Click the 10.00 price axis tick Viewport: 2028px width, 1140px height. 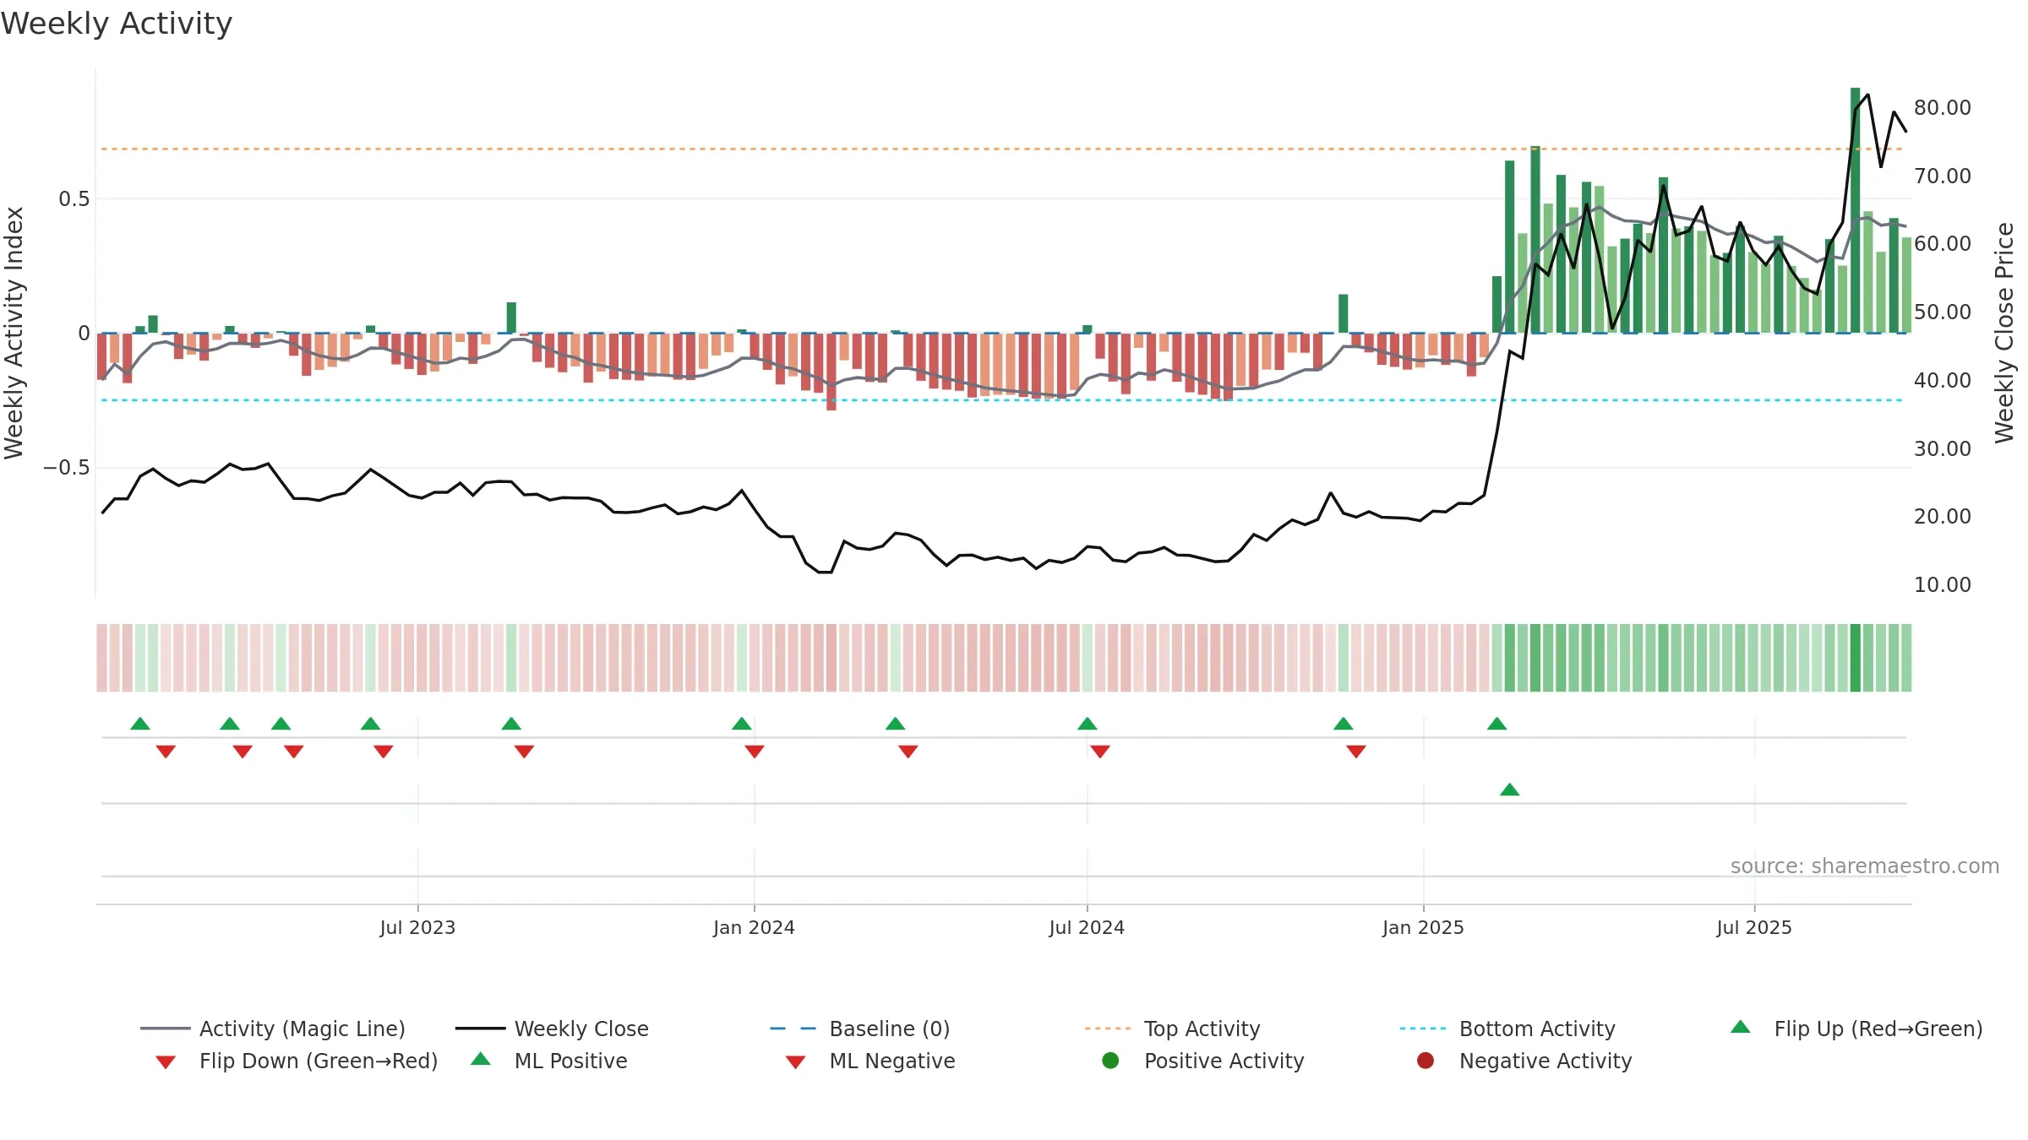[1943, 584]
